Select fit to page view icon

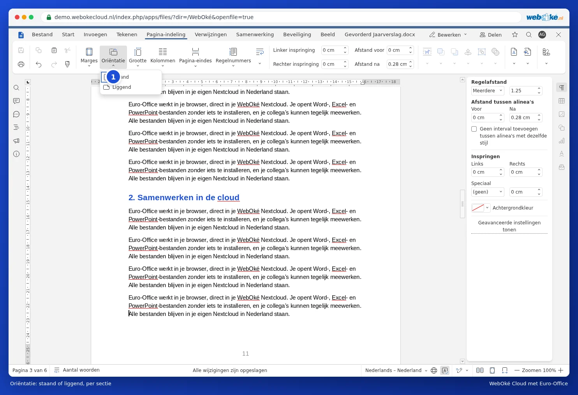[x=492, y=370]
